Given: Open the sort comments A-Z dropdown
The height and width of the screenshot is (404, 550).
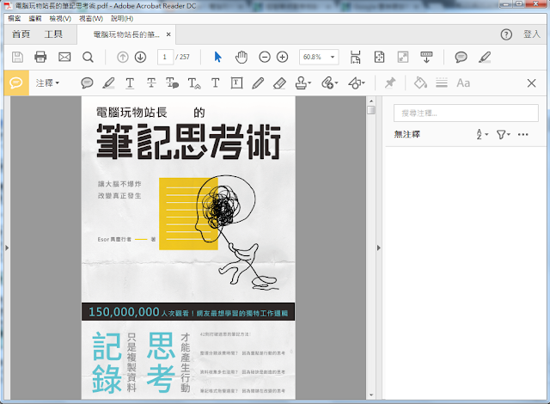Looking at the screenshot, I should (482, 134).
